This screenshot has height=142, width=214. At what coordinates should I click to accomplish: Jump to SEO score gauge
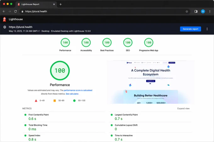point(128,43)
